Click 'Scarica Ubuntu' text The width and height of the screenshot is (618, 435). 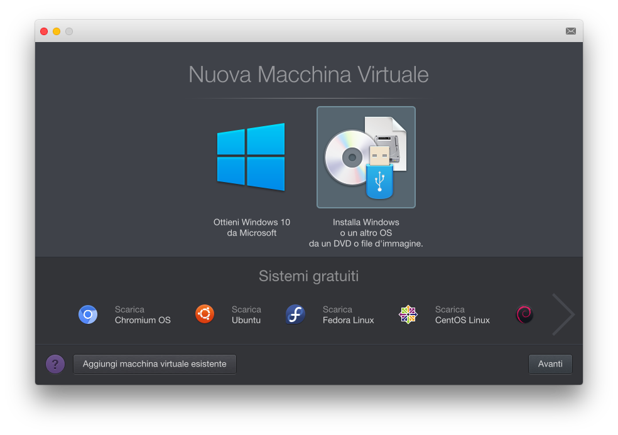click(x=246, y=315)
